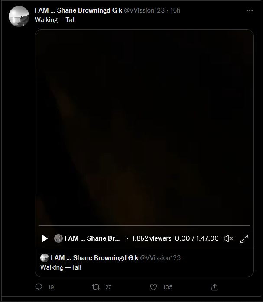The image size is (263, 302).
Task: Click the video progress bar
Action: [x=144, y=225]
